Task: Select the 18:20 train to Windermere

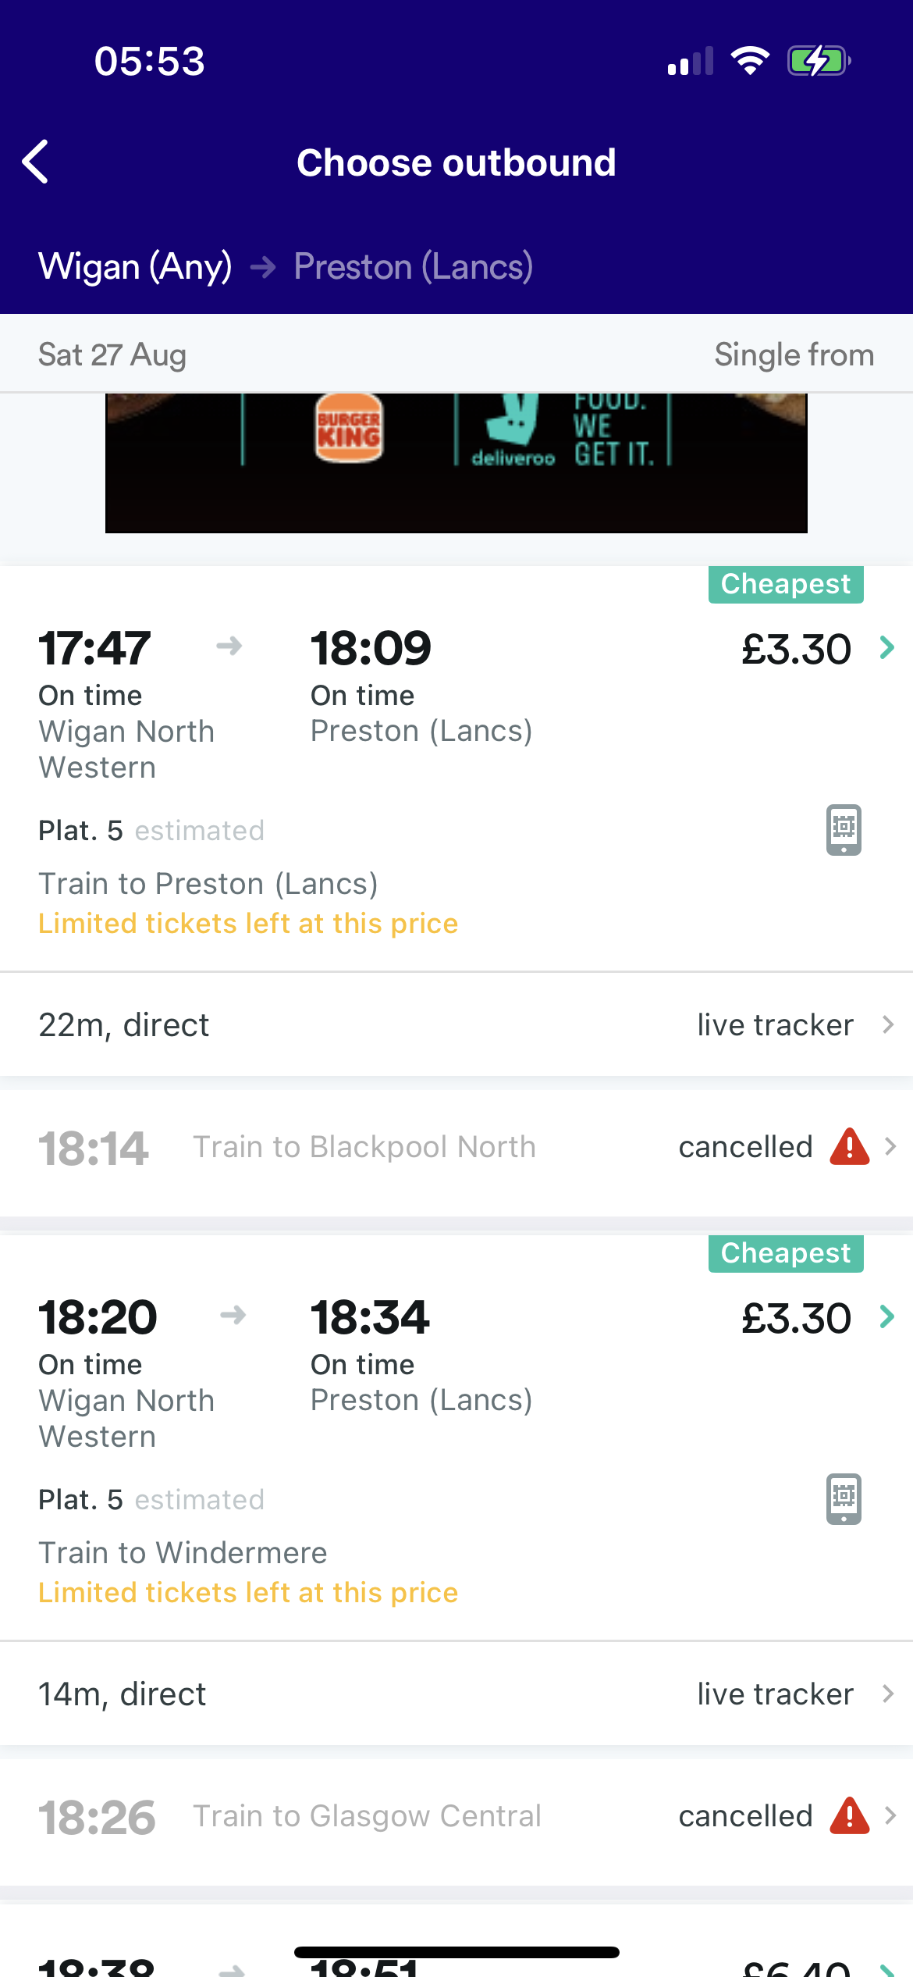Action: point(183,1553)
